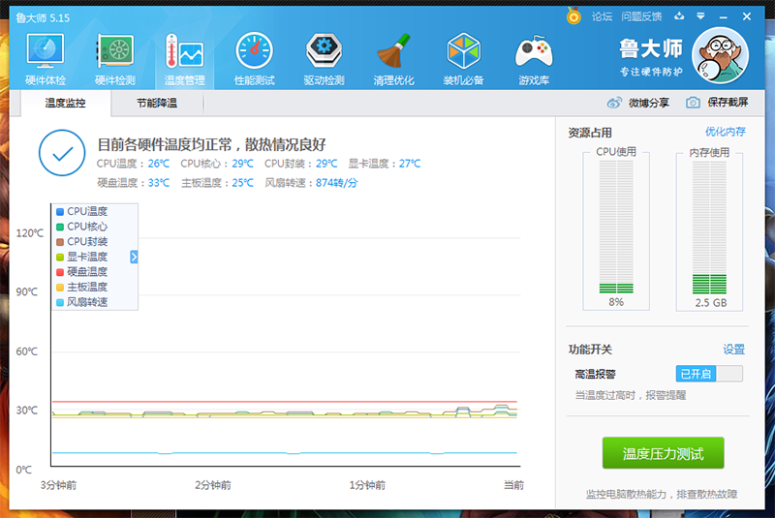Viewport: 775px width, 518px height.
Task: Click the Weibo share icon
Action: [614, 103]
